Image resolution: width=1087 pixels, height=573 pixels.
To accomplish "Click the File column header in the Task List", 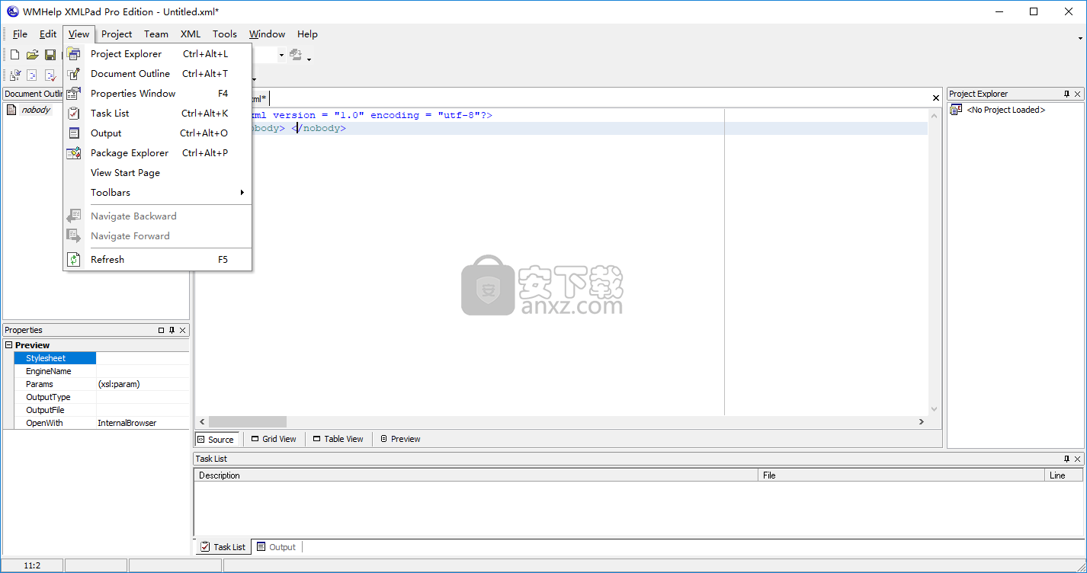I will (901, 475).
